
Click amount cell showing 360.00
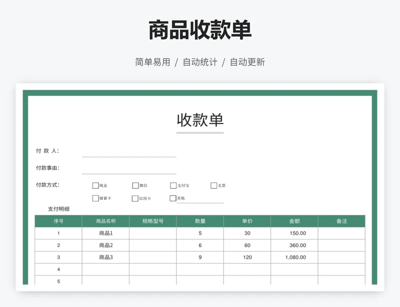tap(294, 245)
